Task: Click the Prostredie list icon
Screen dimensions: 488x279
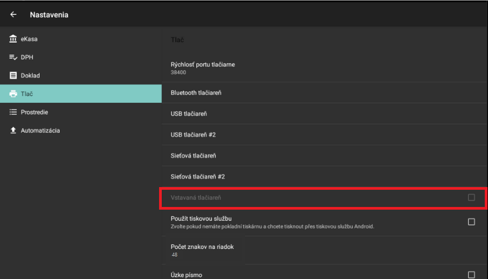Action: point(13,112)
